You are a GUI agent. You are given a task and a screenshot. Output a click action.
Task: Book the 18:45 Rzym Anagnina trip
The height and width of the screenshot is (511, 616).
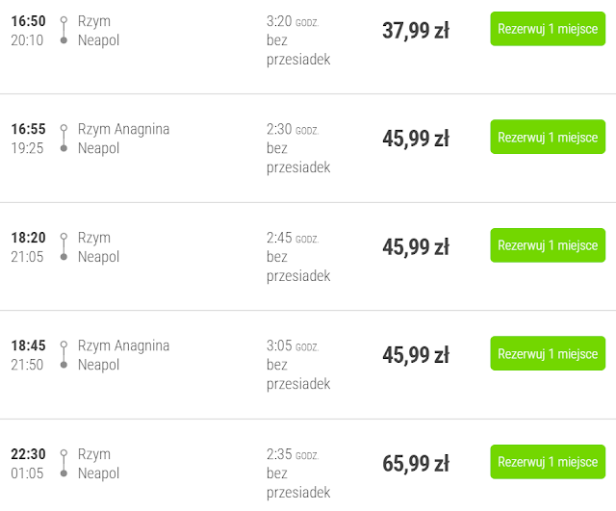[548, 354]
